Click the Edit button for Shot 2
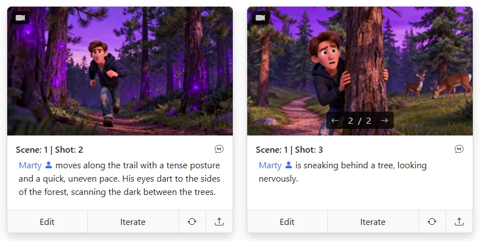Viewport: 480px width, 241px height. pos(47,222)
